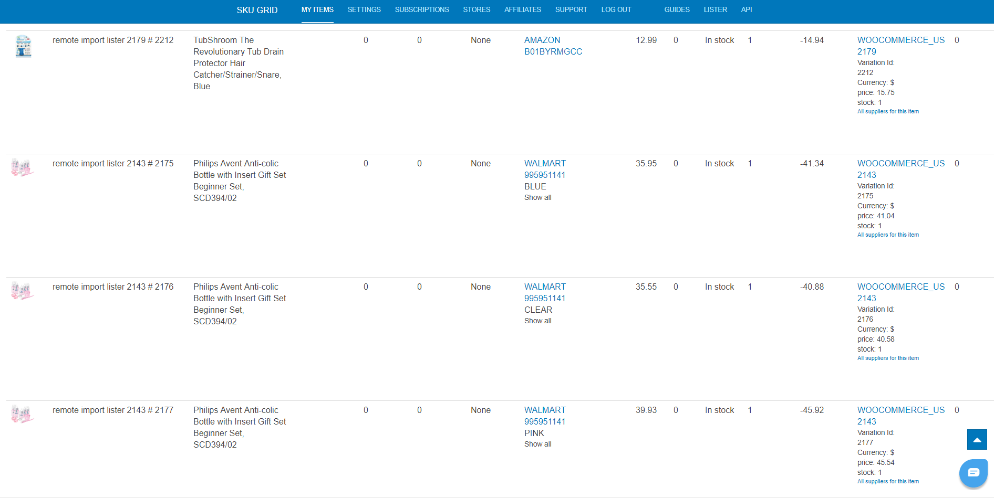This screenshot has height=498, width=994.
Task: Open Amazon ASIN B01BYRMGCC link
Action: [x=553, y=51]
